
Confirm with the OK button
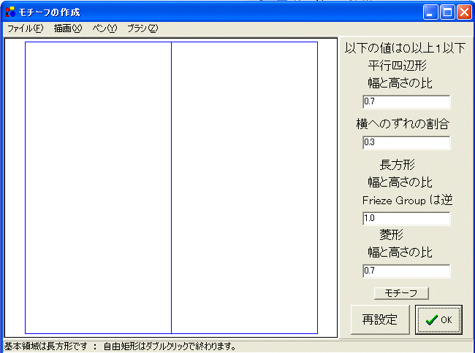[438, 319]
